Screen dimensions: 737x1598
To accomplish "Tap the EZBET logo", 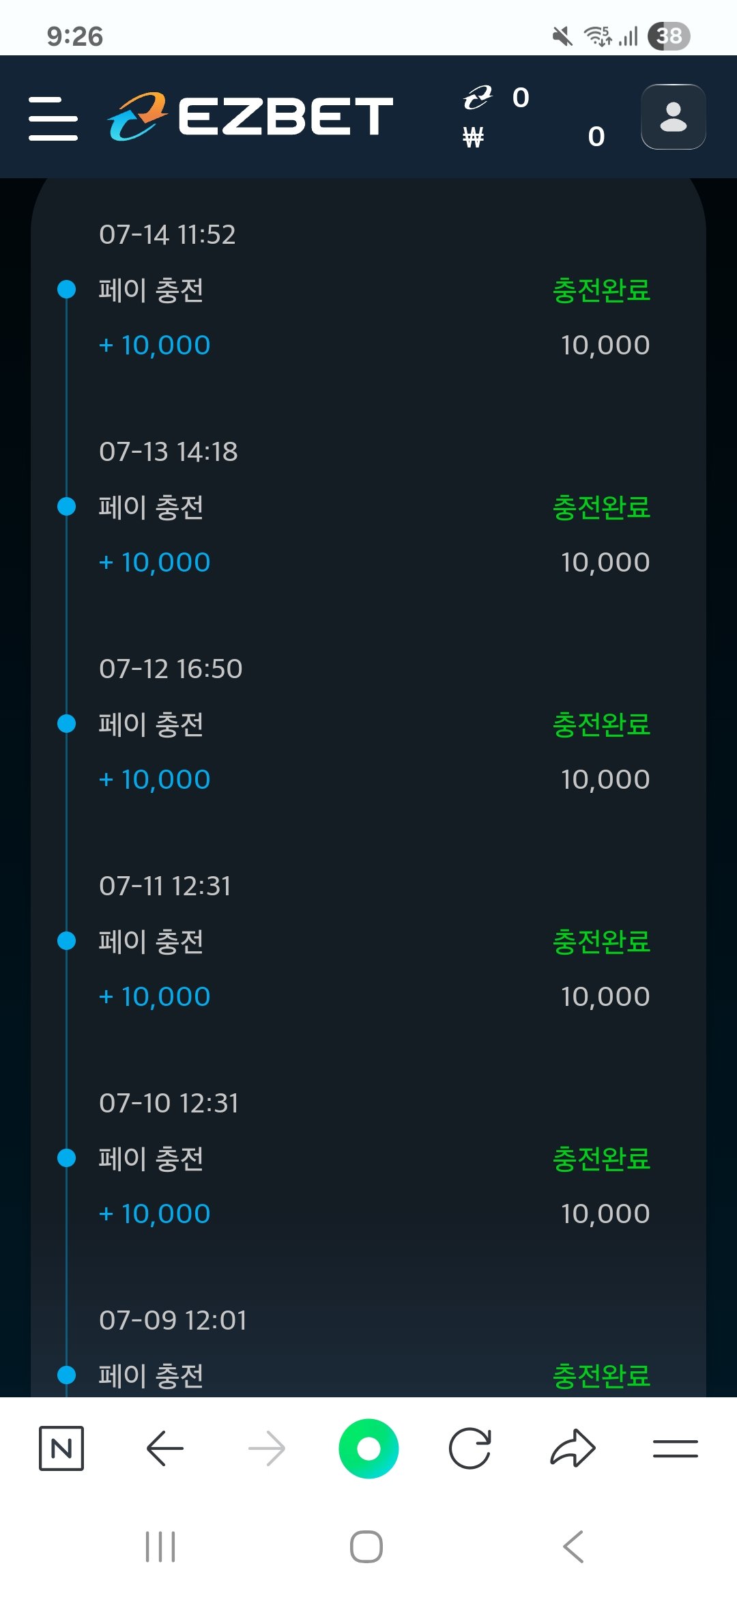I will coord(250,116).
